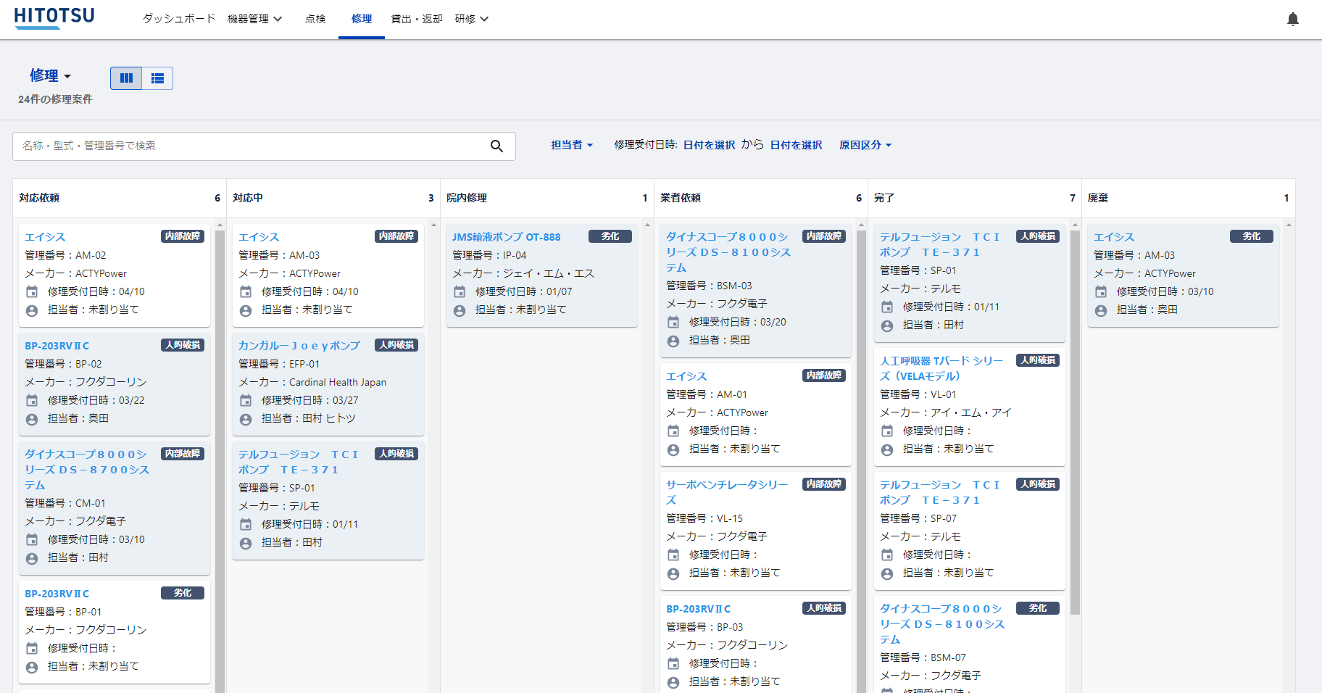
Task: Click calendar icon on JMS輸液ポンプ card
Action: click(x=460, y=291)
